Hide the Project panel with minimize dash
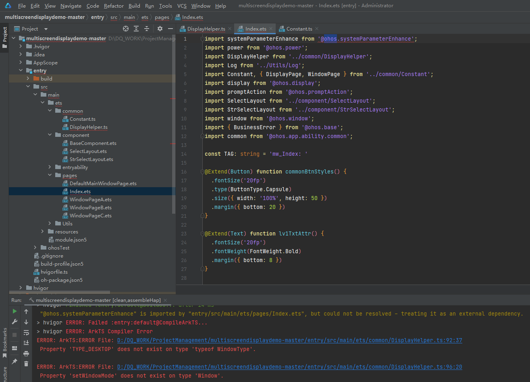The image size is (530, 382). coord(170,29)
